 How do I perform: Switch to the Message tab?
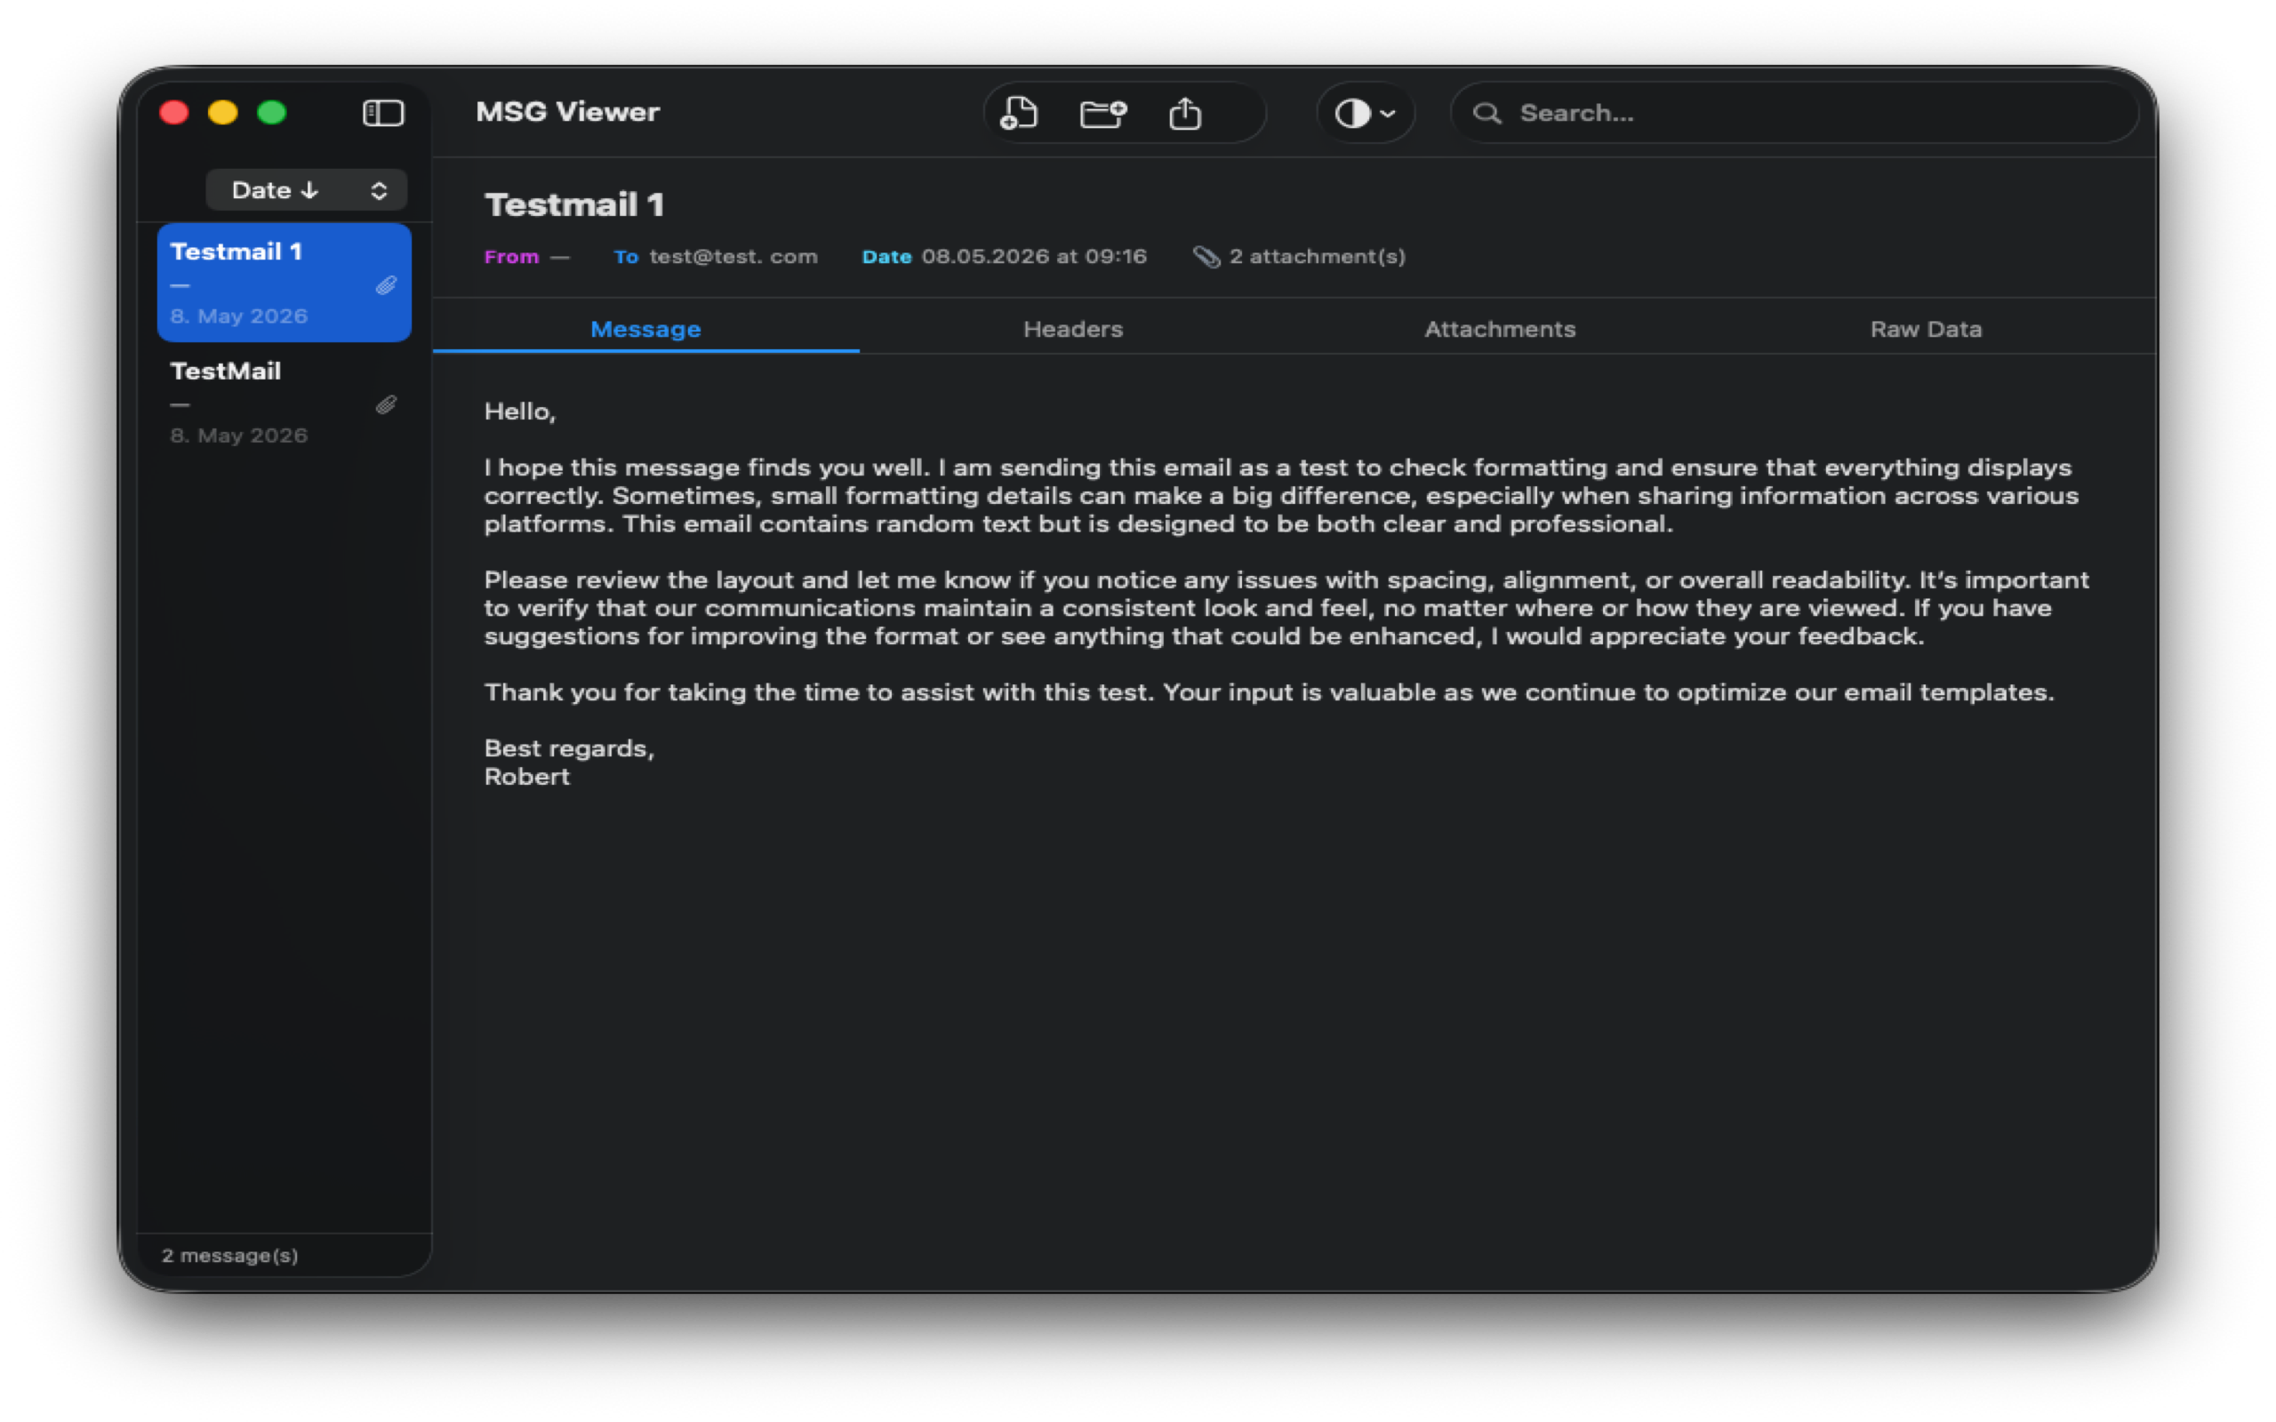645,329
